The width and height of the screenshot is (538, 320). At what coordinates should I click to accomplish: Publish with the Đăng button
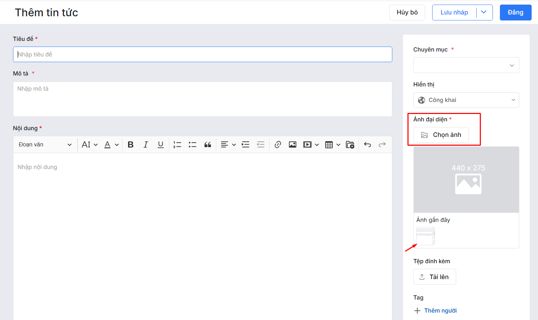pos(515,12)
